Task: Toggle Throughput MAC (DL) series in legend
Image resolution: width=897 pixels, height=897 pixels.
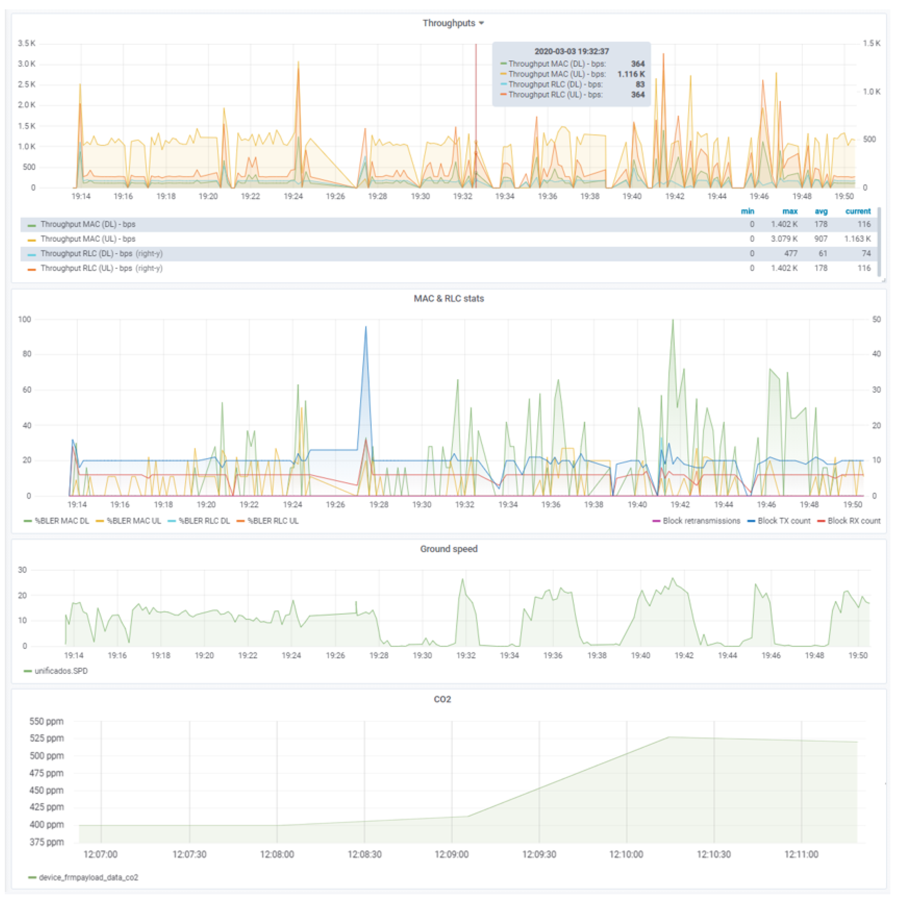Action: coord(88,224)
